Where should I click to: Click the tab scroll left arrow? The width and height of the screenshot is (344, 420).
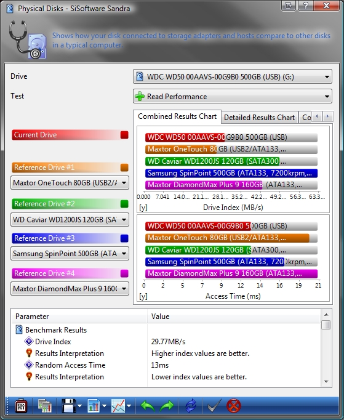coord(317,116)
